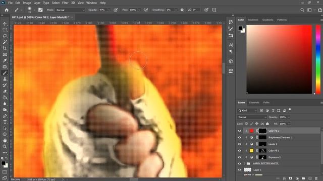Open the Opacity slider dropdown in options bar

click(109, 10)
